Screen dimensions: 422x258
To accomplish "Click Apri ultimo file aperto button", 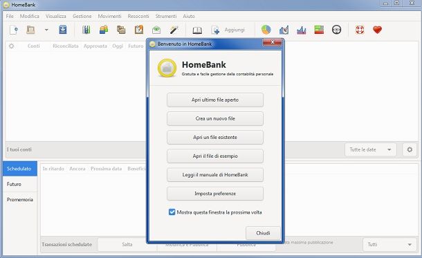I will 215,100.
